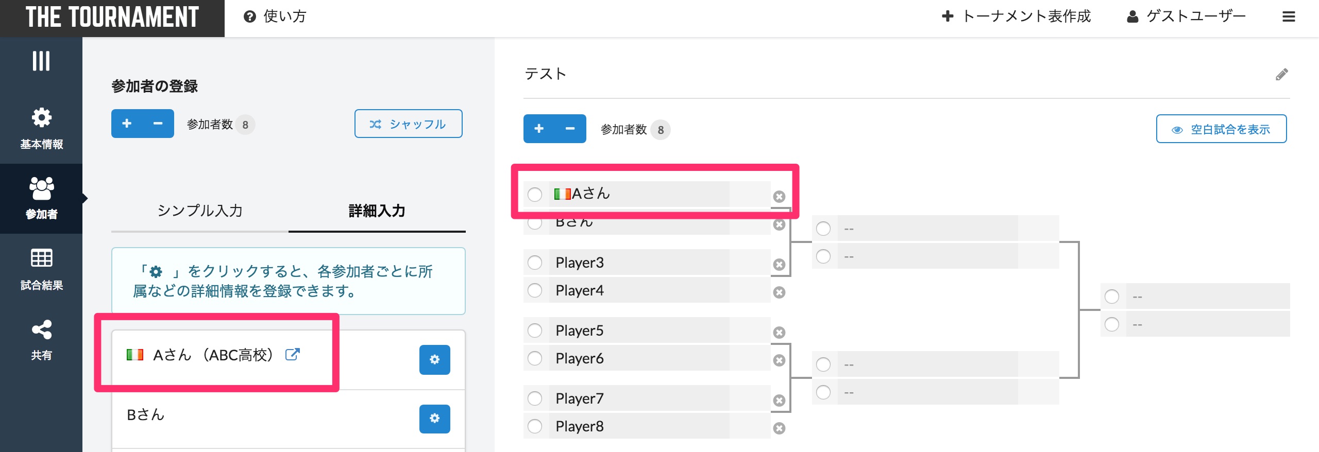Switch to the 詳細入力 tab
The width and height of the screenshot is (1319, 452).
tap(377, 211)
